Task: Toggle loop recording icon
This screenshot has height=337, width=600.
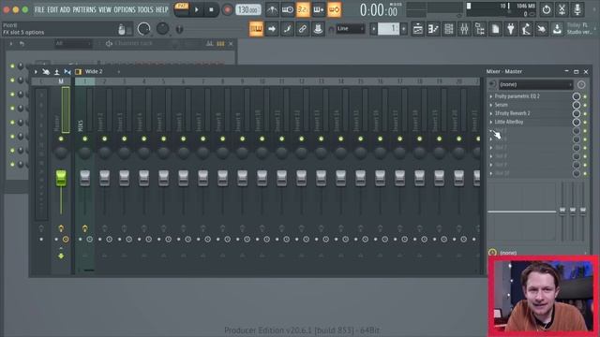Action: pos(334,10)
